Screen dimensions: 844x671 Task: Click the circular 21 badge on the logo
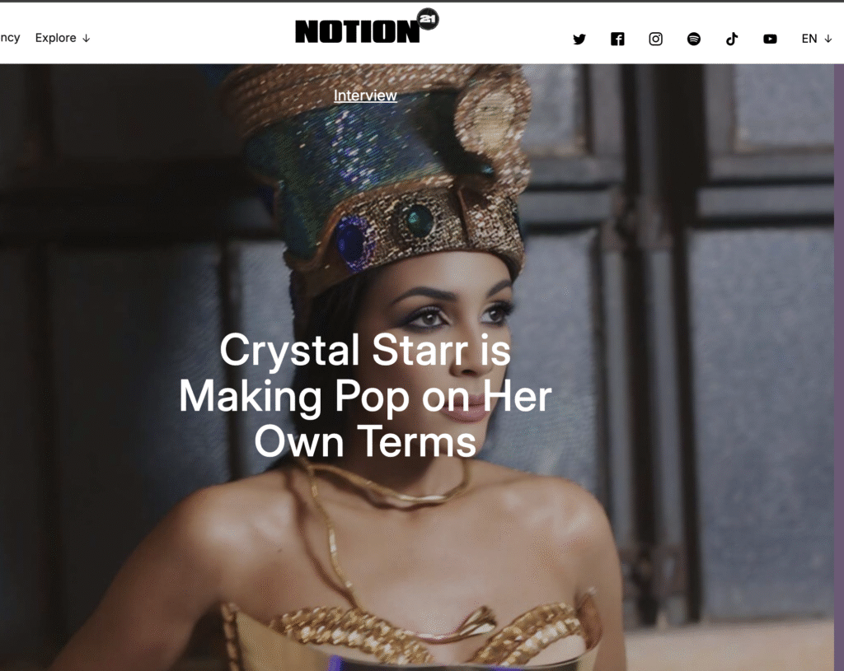click(x=428, y=20)
